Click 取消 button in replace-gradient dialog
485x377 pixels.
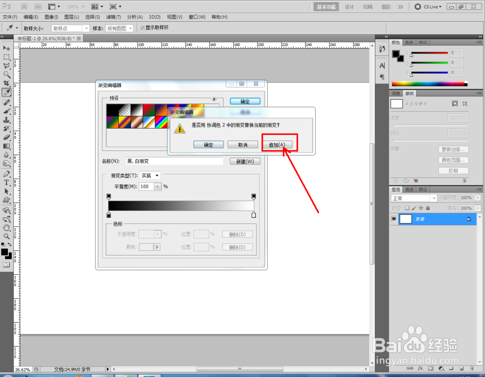click(243, 145)
